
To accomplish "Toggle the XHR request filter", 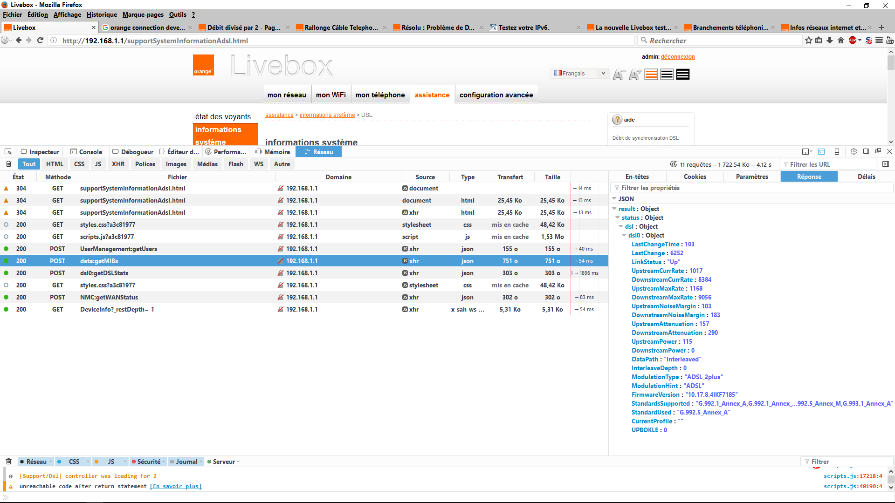I will click(118, 164).
